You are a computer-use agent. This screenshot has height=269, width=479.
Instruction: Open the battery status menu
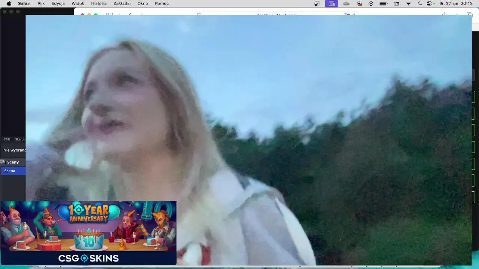point(383,3)
